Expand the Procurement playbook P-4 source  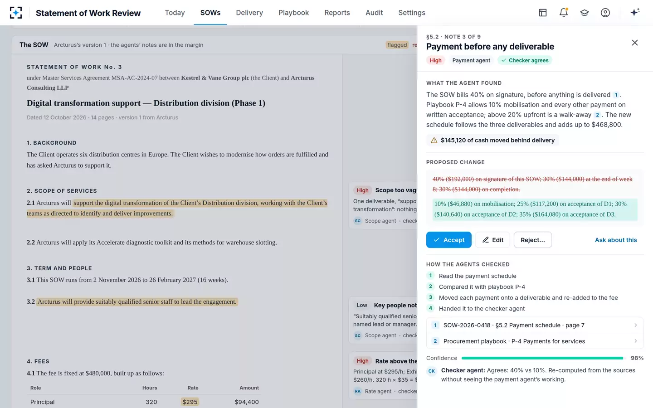click(x=535, y=341)
